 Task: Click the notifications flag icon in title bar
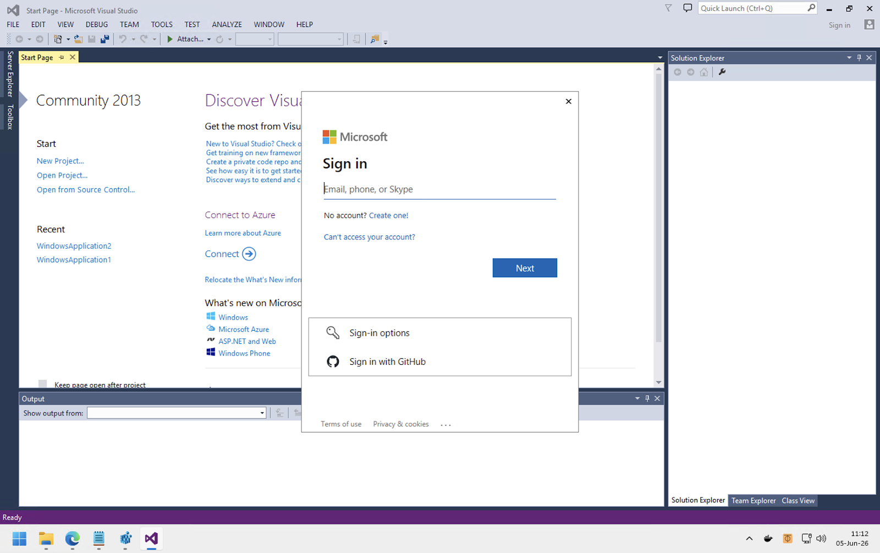click(x=668, y=8)
